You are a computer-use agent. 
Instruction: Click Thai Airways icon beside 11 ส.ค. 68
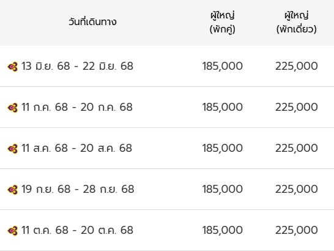[13, 149]
